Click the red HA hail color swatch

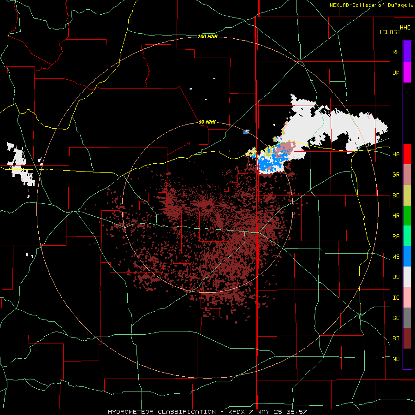407,154
